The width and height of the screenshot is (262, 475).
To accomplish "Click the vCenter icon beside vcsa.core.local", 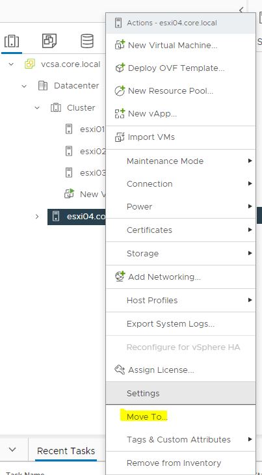I will point(30,64).
